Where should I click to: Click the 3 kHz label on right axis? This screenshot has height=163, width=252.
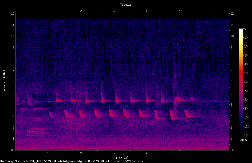click(x=231, y=116)
